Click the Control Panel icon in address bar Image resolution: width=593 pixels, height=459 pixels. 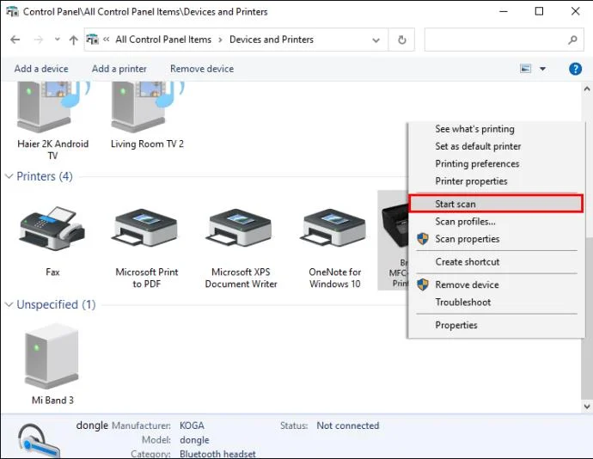(x=92, y=39)
